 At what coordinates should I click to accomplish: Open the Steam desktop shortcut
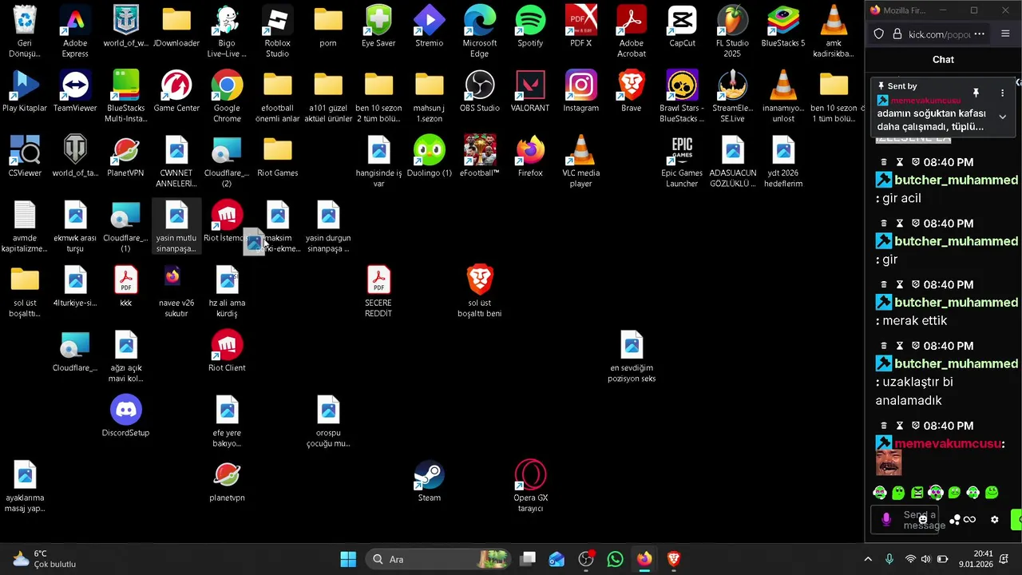pos(429,481)
